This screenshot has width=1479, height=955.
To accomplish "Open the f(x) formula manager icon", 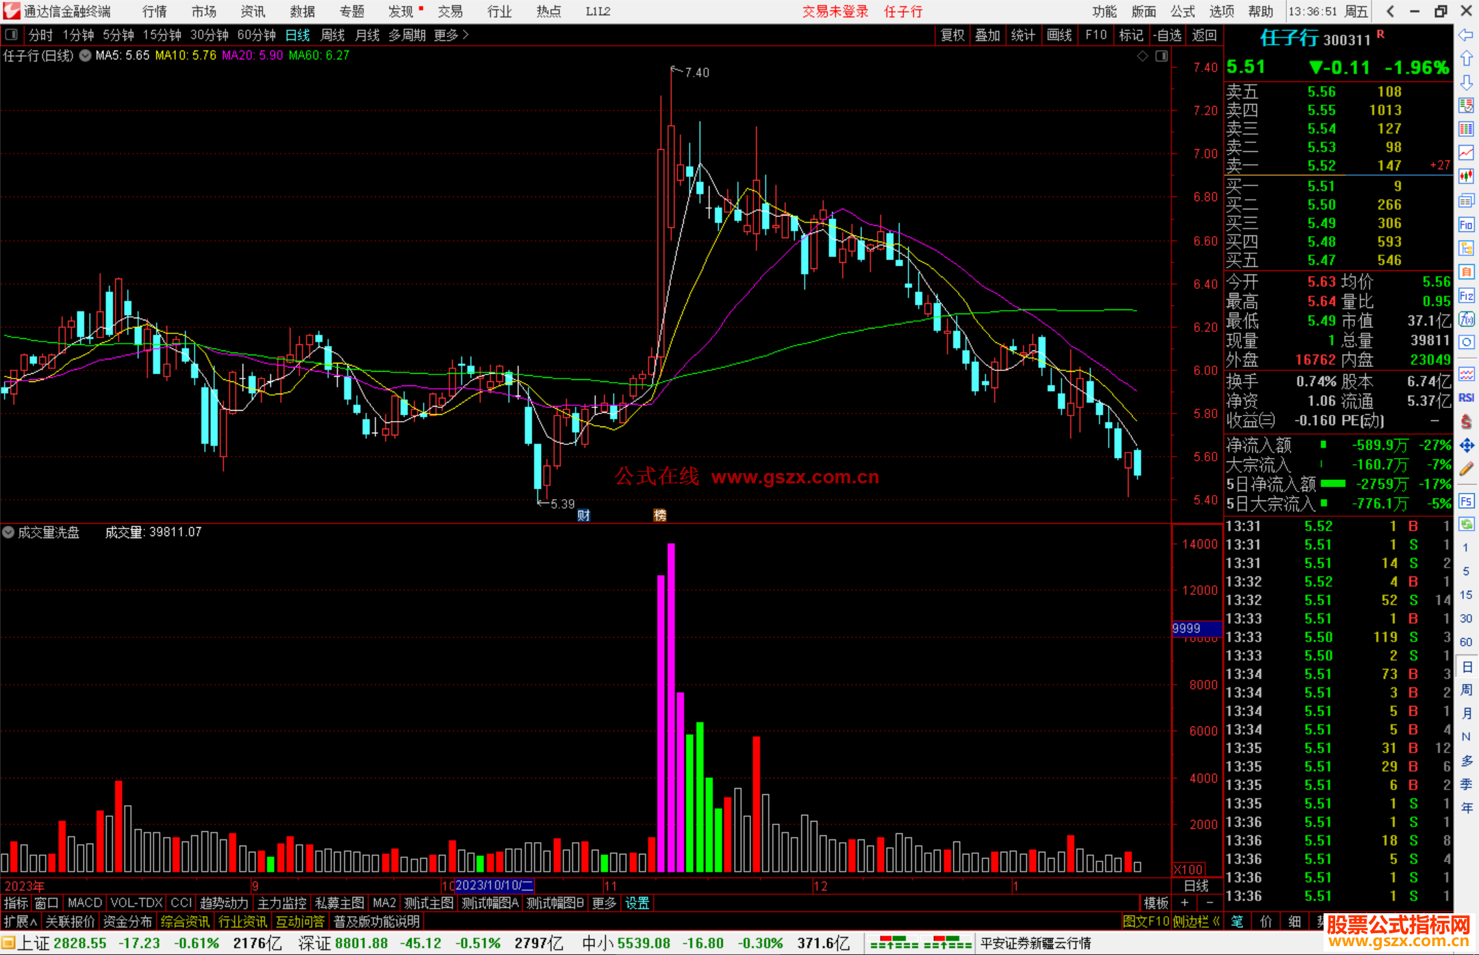I will pyautogui.click(x=1466, y=319).
